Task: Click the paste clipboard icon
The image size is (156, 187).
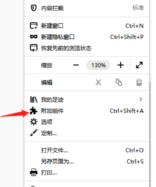Action: [x=139, y=82]
